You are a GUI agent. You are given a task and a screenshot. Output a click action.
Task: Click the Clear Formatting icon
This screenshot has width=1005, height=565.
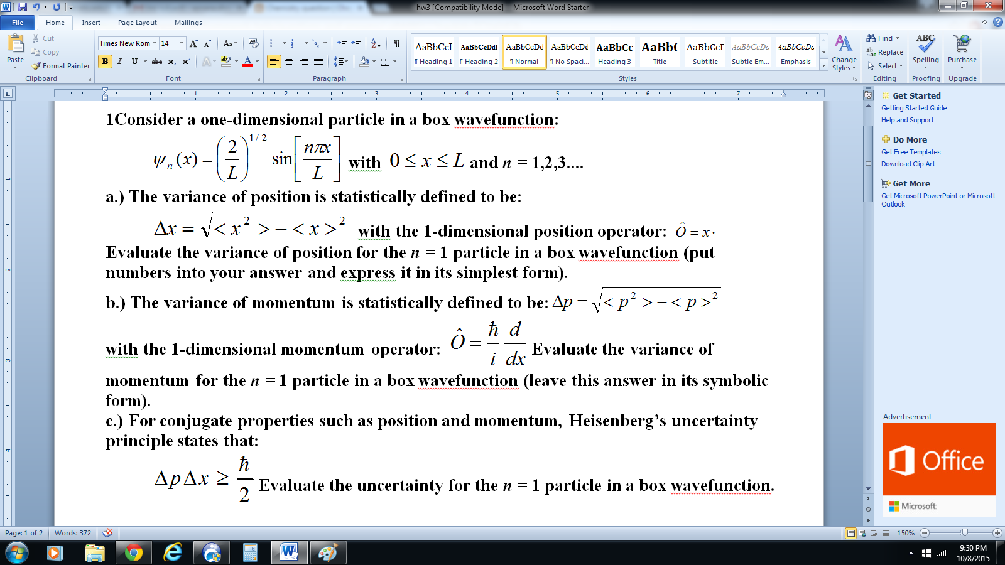253,43
